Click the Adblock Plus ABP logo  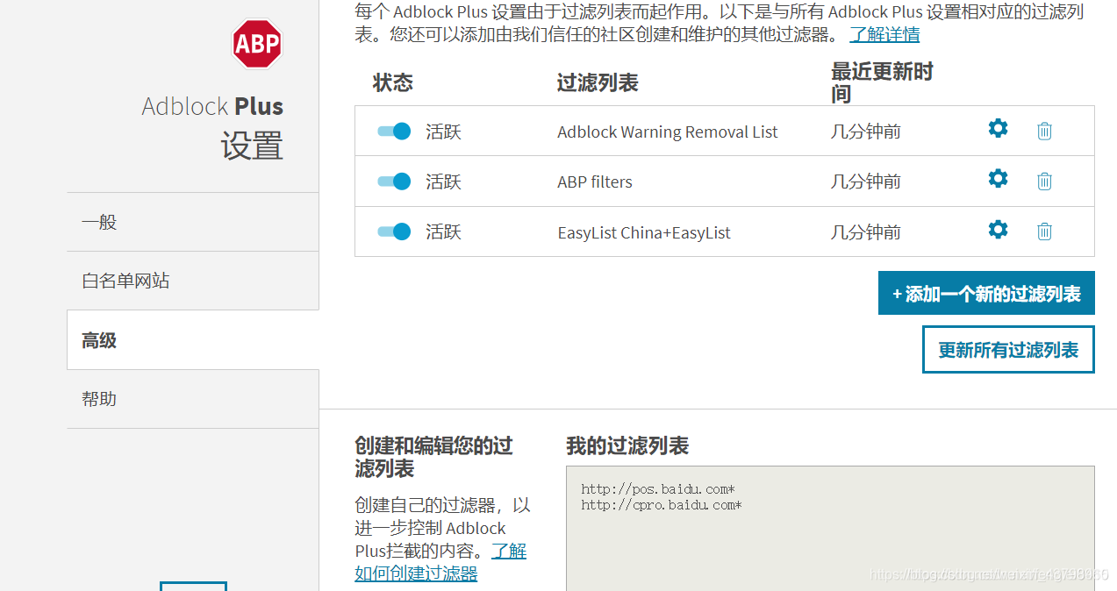[x=257, y=44]
